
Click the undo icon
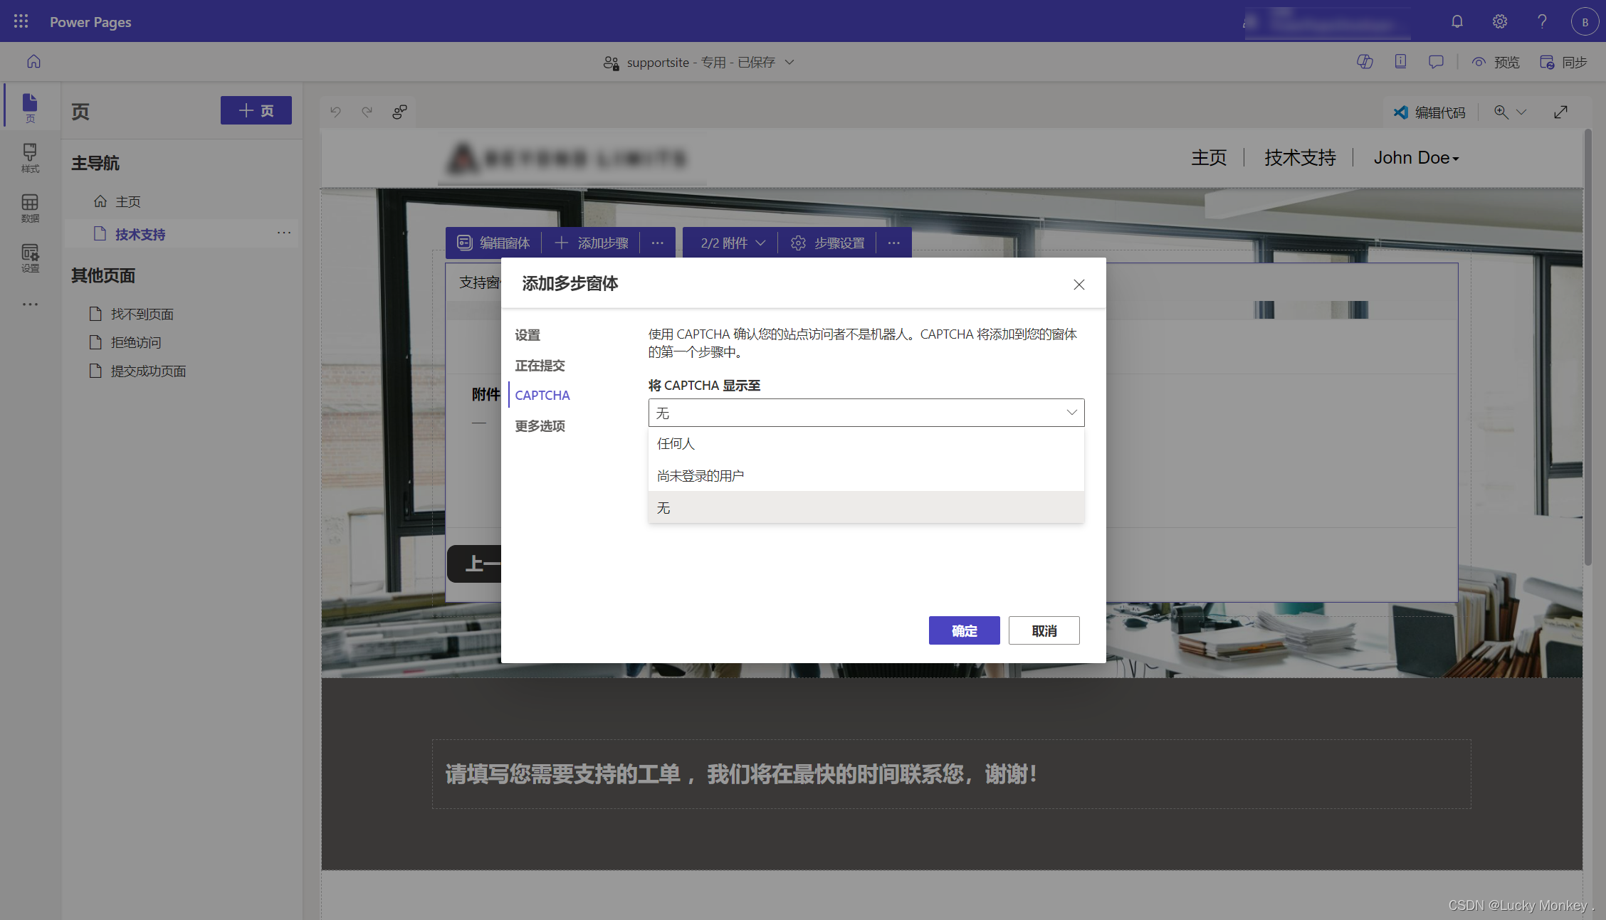coord(335,112)
